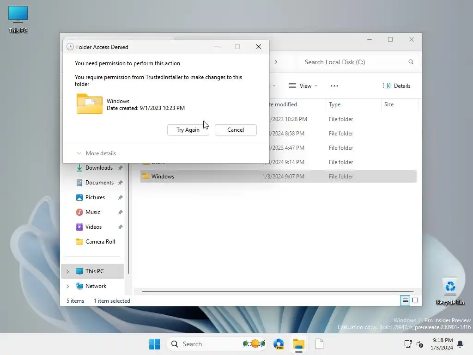Click the File folder type in Windows row
Viewport: 473px width, 355px height.
[341, 177]
